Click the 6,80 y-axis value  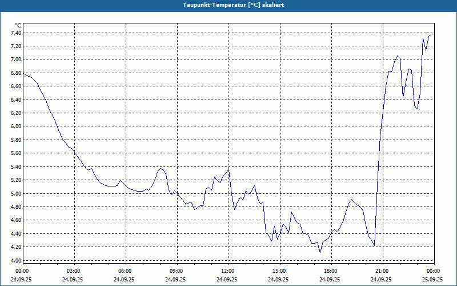point(17,73)
